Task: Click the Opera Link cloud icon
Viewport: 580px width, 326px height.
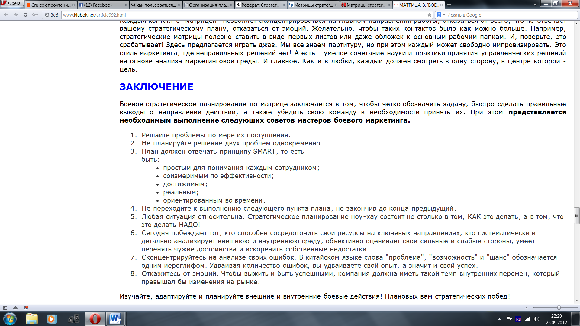Action: tap(15, 308)
